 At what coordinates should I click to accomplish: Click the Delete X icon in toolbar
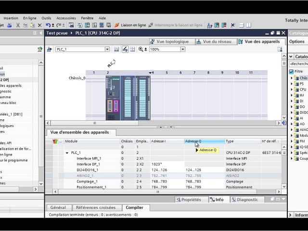(39, 25)
